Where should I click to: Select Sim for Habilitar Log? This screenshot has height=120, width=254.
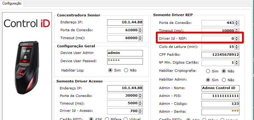pos(110,70)
